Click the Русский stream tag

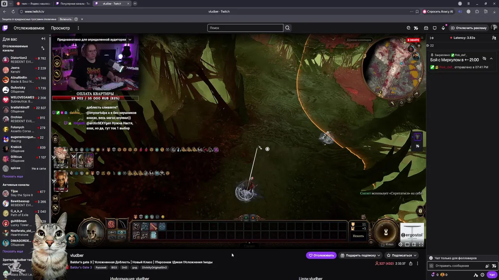101,268
